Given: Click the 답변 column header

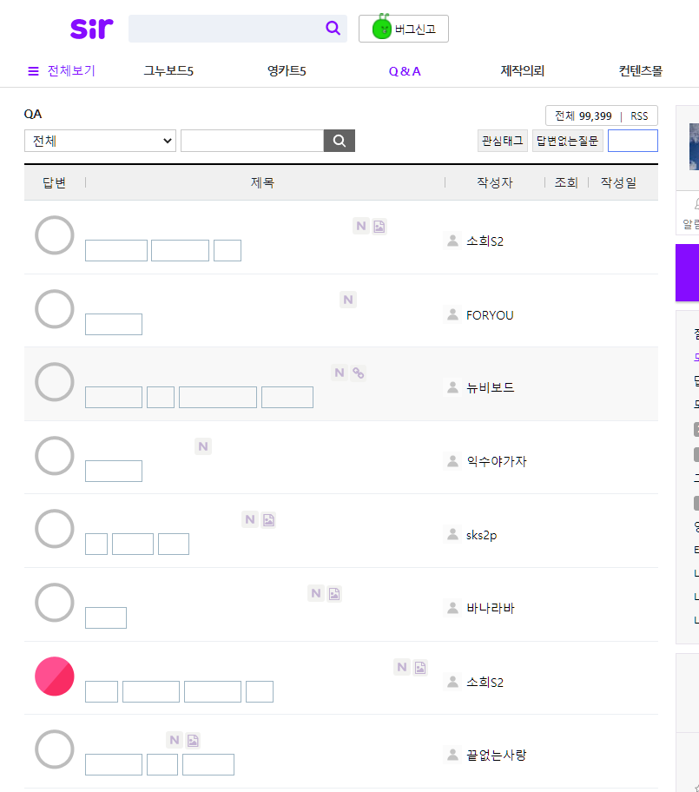Looking at the screenshot, I should pos(54,182).
